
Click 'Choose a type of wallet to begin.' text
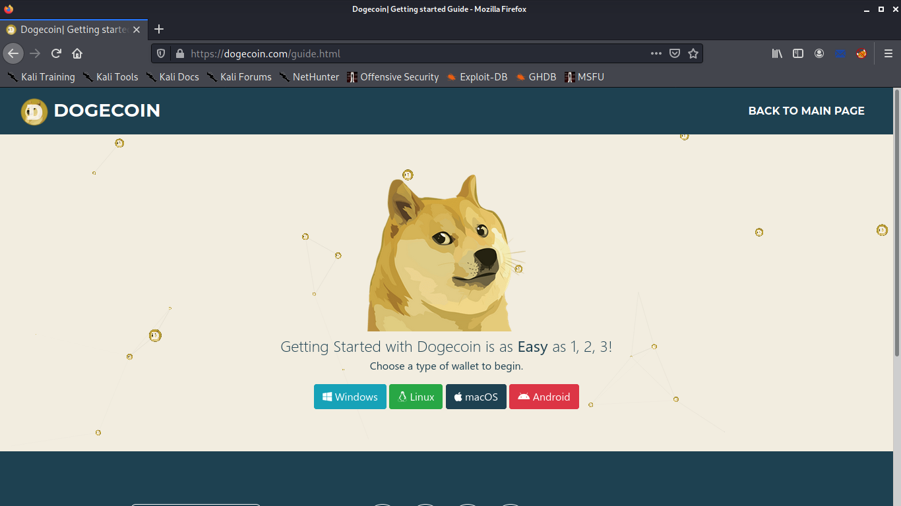coord(447,366)
